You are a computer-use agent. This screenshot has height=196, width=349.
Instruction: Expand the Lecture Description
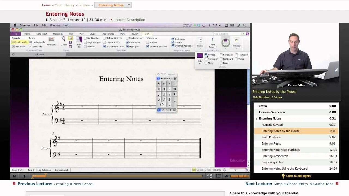click(x=128, y=20)
